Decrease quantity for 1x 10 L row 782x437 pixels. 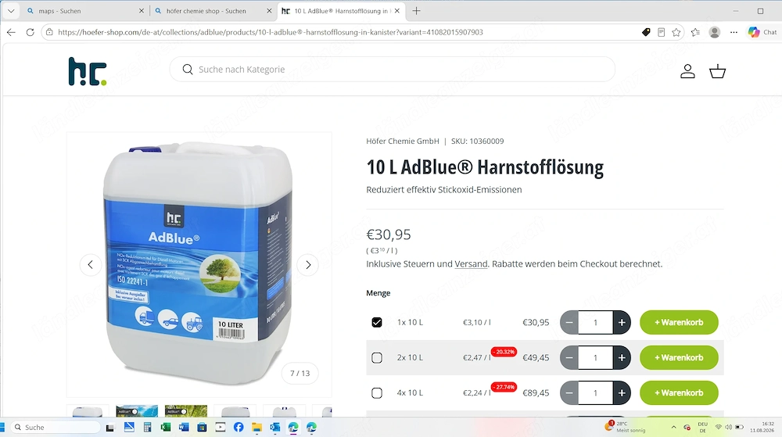(569, 322)
